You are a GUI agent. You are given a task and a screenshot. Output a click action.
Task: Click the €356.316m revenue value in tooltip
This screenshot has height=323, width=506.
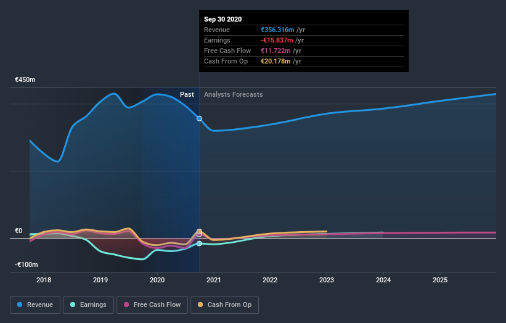coord(277,30)
